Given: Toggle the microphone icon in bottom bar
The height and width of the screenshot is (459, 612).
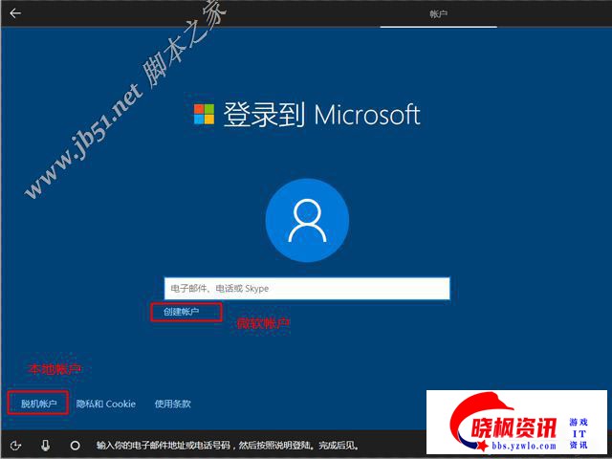Looking at the screenshot, I should 45,446.
